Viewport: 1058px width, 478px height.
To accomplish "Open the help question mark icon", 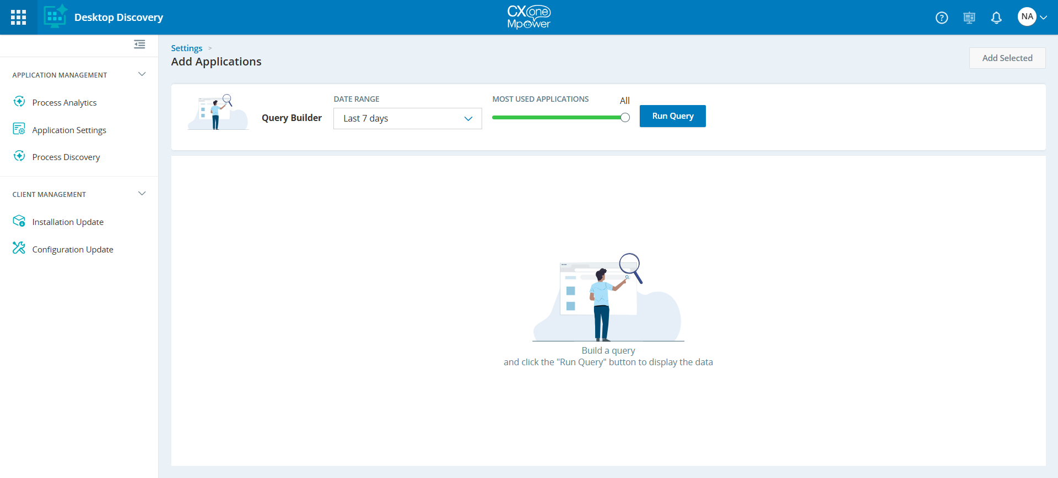I will pyautogui.click(x=942, y=18).
